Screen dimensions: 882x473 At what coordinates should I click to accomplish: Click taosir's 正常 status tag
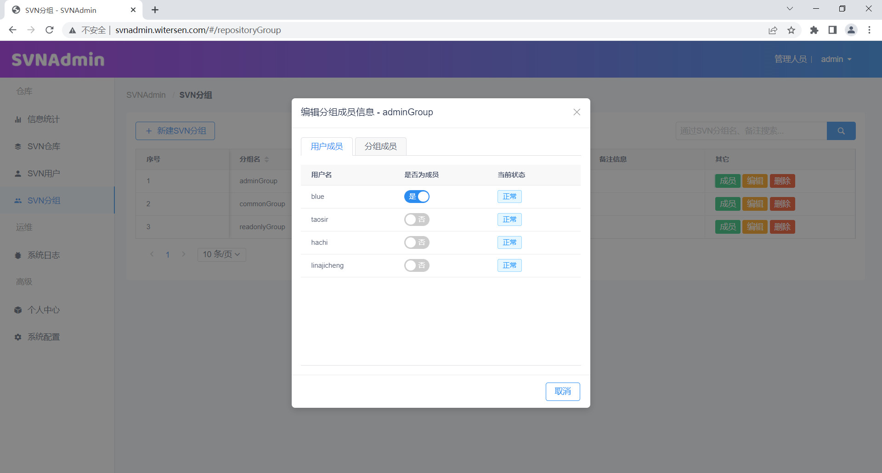pyautogui.click(x=509, y=220)
